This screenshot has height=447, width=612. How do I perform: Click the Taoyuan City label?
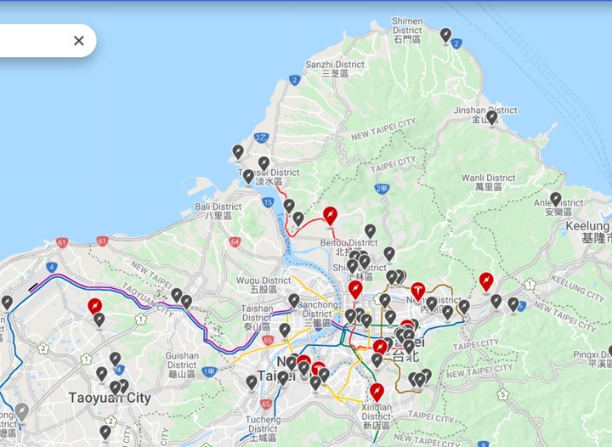coord(110,399)
